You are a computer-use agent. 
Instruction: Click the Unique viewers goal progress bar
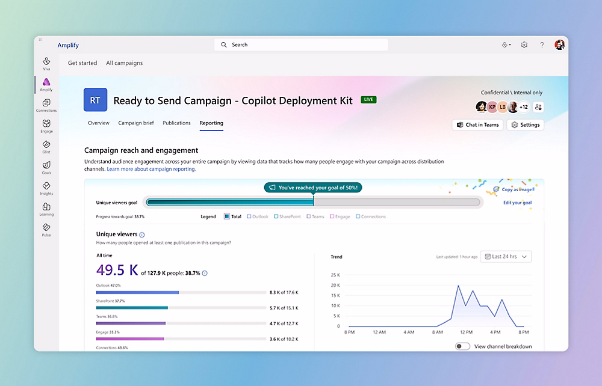[313, 202]
